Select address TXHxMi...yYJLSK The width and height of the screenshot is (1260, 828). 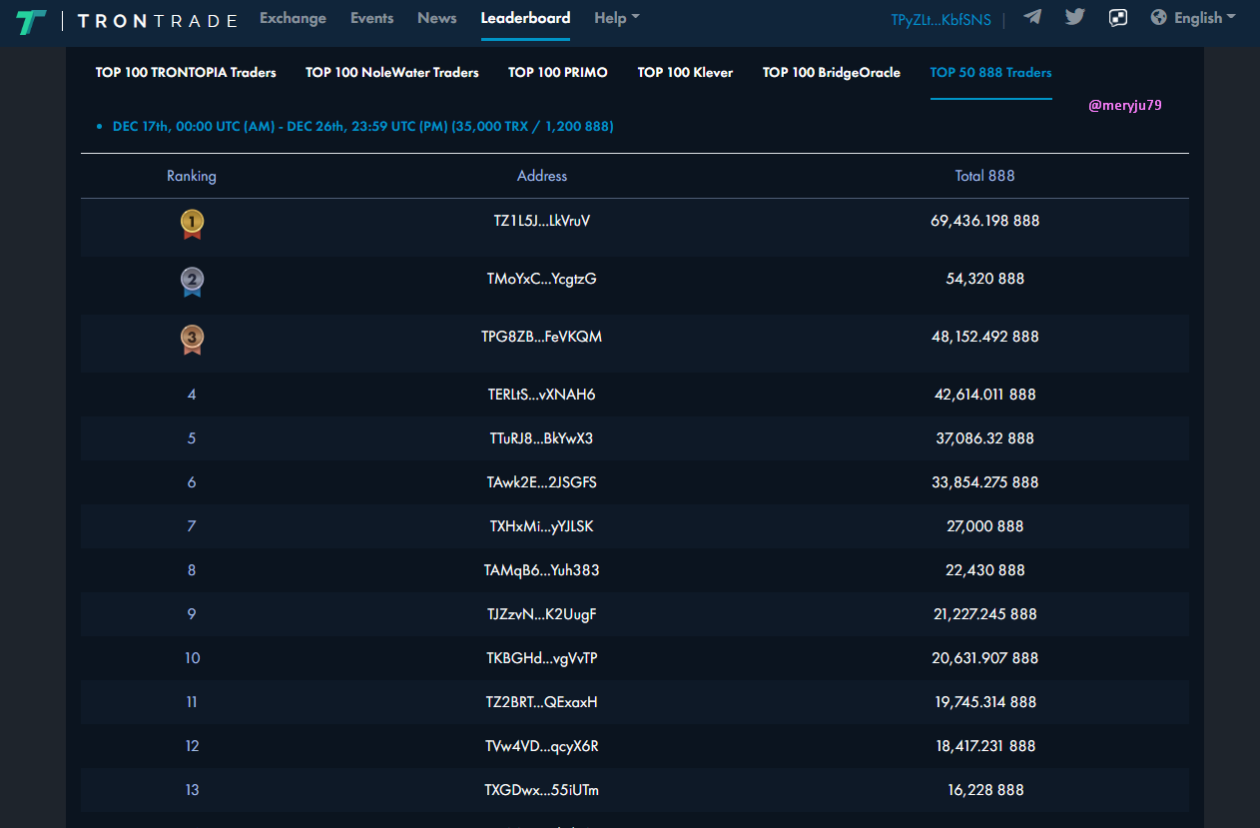[x=542, y=526]
